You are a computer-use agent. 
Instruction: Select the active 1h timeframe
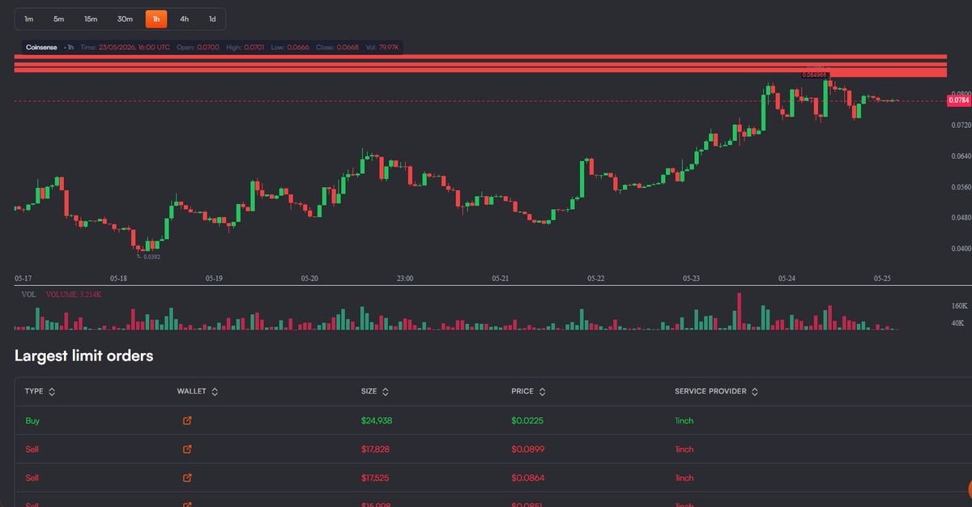[x=156, y=19]
